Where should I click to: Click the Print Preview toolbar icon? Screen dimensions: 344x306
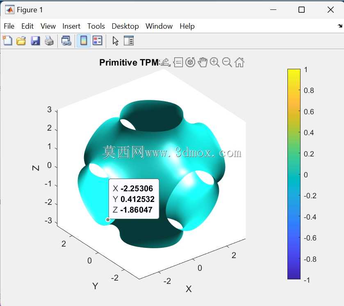point(66,41)
